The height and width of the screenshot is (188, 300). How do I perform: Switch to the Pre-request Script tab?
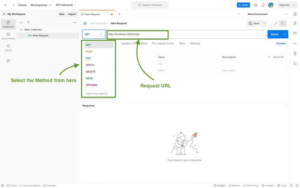tap(163, 44)
